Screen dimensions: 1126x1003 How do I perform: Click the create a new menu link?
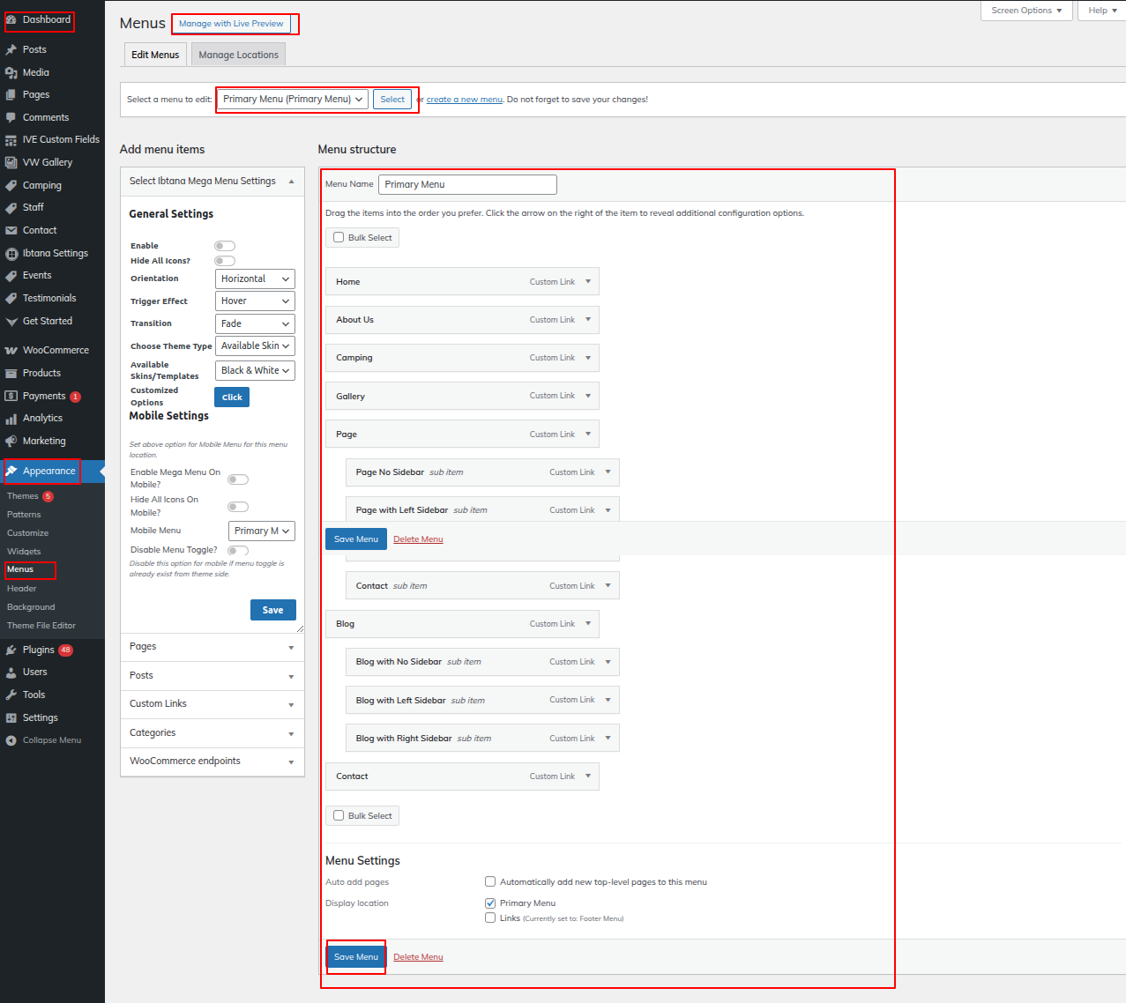click(465, 100)
